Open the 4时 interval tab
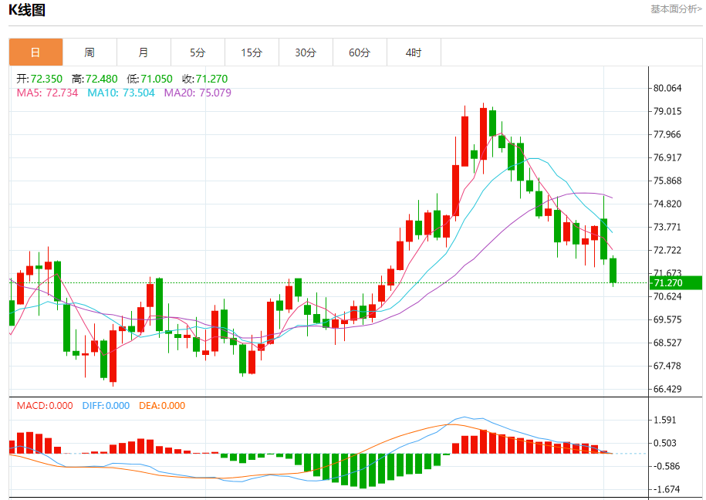This screenshot has height=500, width=706. point(414,52)
